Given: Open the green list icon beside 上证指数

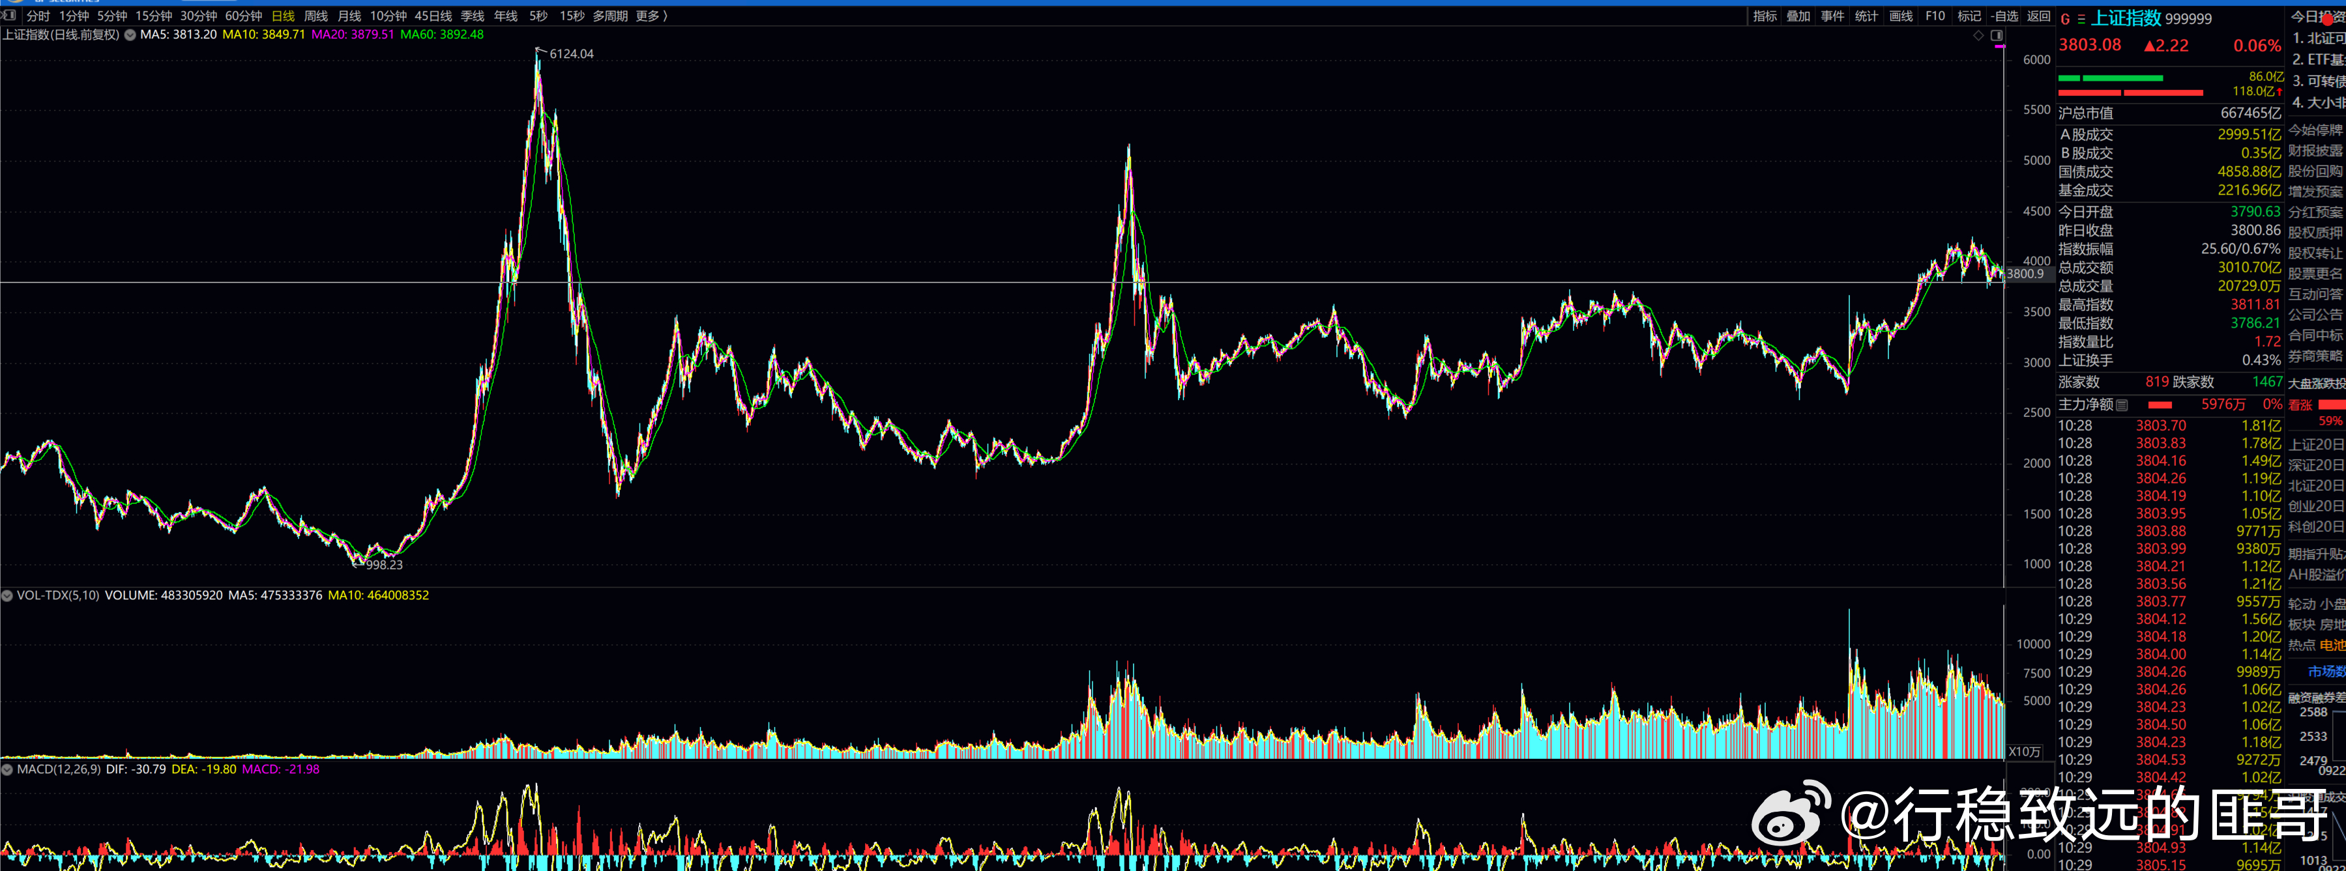Looking at the screenshot, I should (x=2081, y=19).
